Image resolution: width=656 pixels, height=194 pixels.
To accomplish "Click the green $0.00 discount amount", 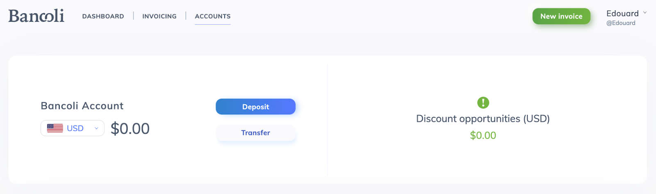I will pyautogui.click(x=483, y=136).
